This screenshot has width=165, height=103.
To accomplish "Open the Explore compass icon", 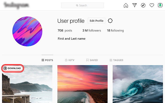I will 143,5.
